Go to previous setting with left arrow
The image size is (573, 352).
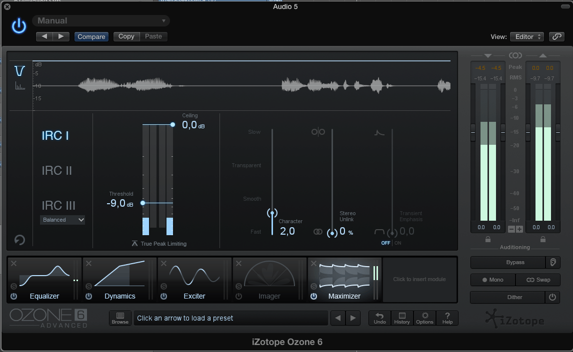coord(44,36)
